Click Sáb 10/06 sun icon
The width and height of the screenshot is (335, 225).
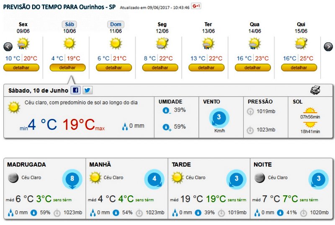70,44
